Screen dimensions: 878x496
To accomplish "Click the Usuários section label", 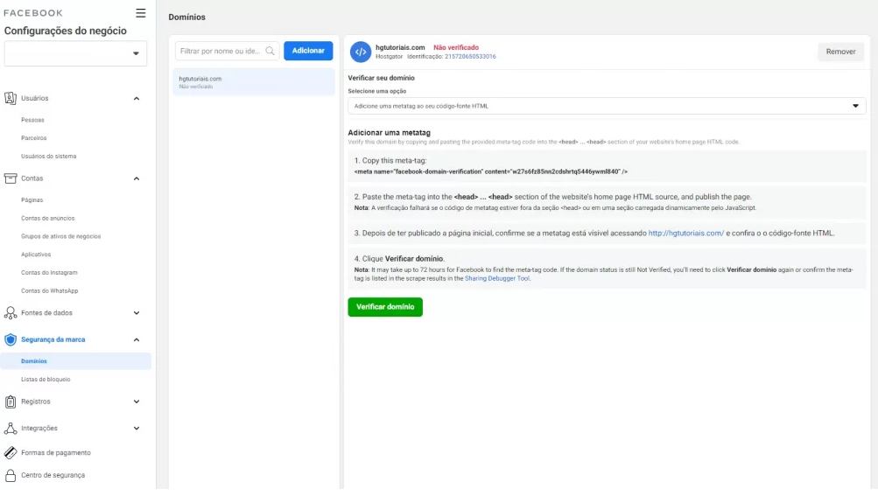I will point(35,98).
